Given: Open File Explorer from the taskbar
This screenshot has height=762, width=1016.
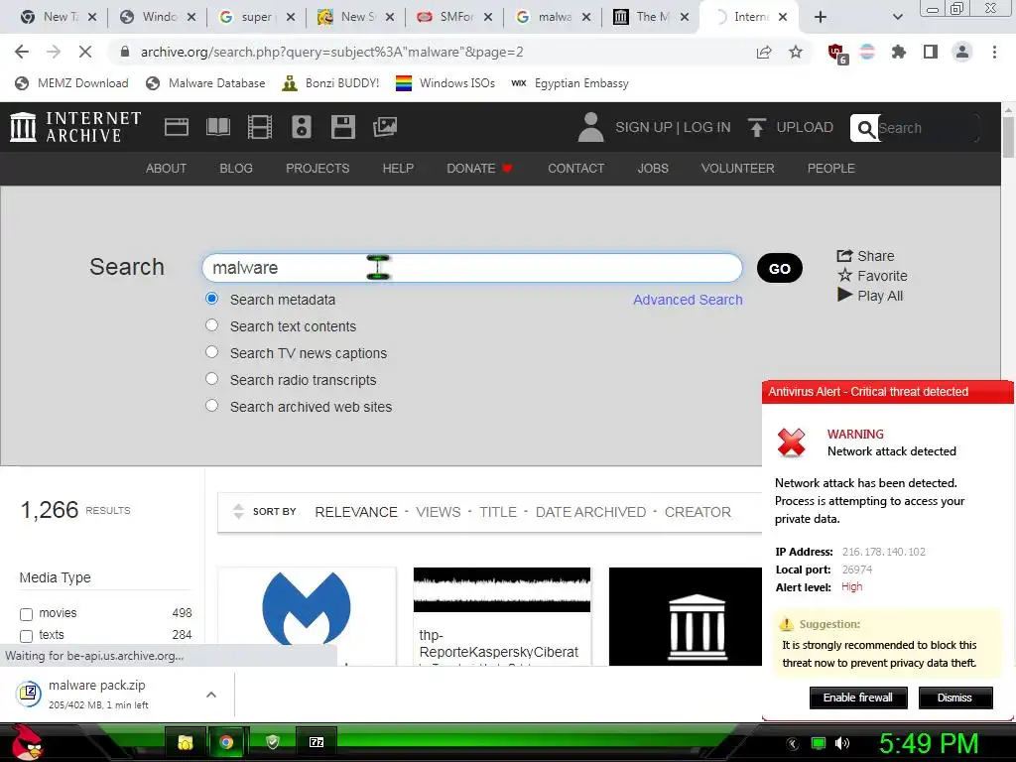Looking at the screenshot, I should (x=186, y=742).
